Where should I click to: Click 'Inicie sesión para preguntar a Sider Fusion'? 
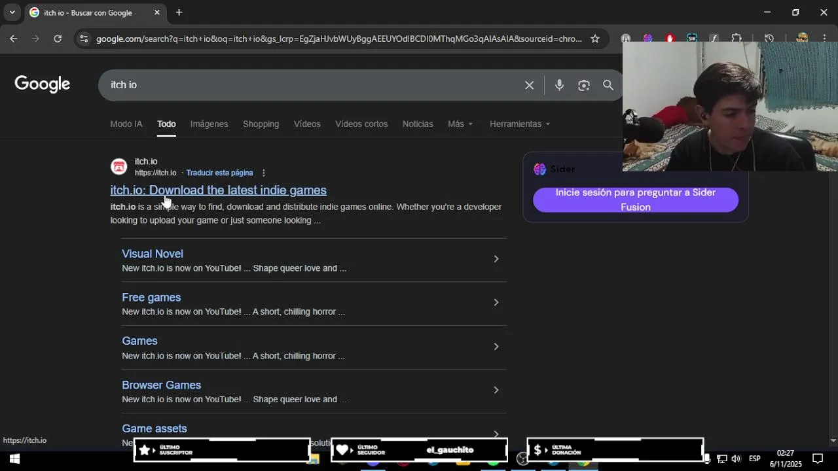pos(635,200)
